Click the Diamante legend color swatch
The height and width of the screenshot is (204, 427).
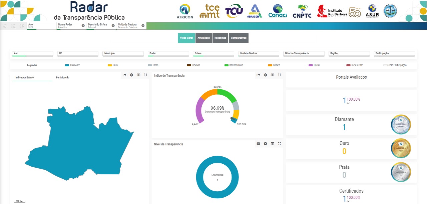pos(67,65)
